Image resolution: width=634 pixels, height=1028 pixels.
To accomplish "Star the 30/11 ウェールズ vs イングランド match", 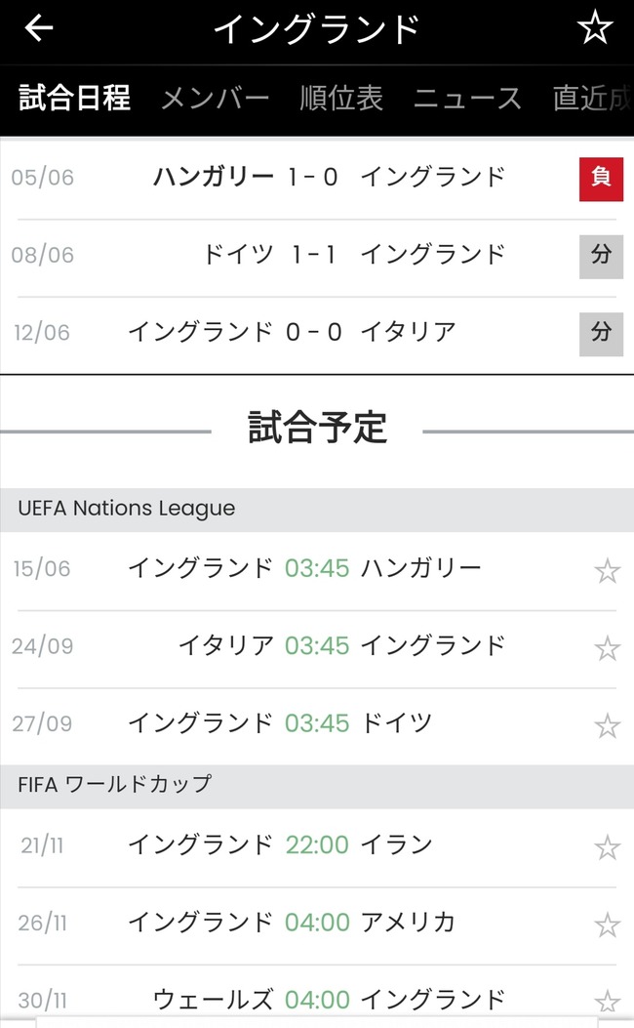I will [607, 1002].
